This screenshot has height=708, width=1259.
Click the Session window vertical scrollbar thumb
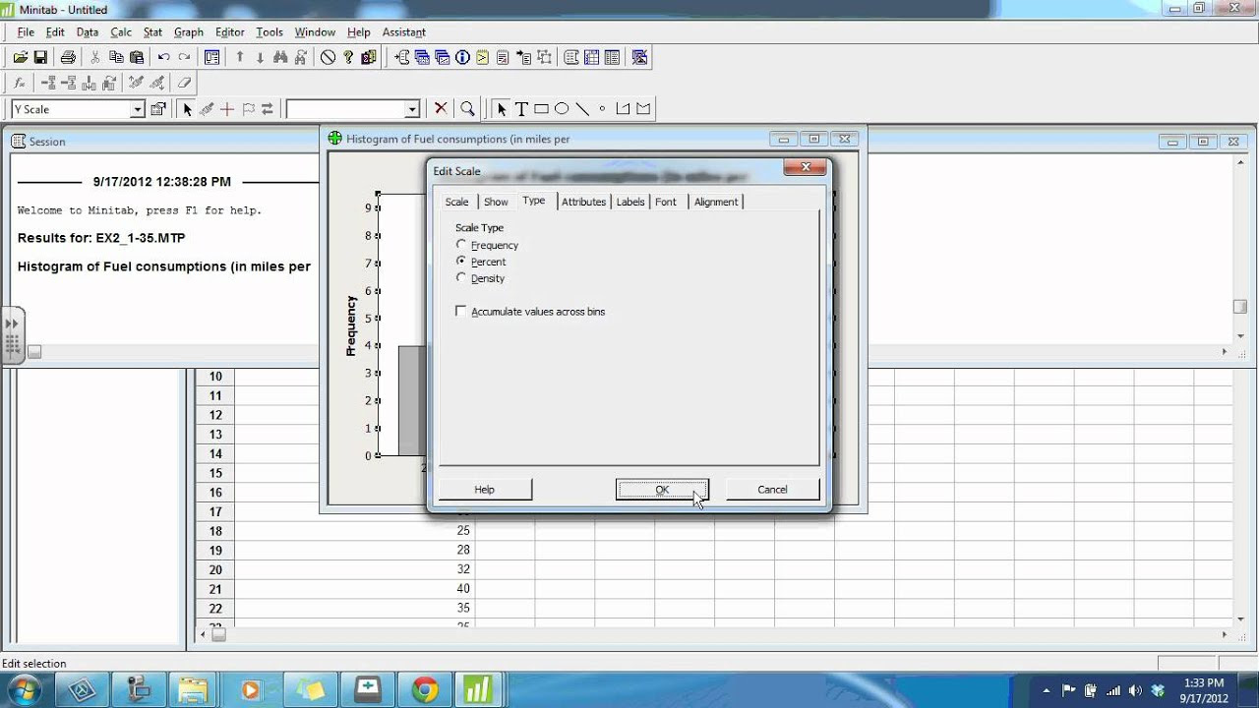pyautogui.click(x=1239, y=307)
